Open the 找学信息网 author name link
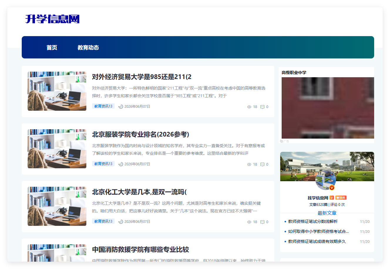Viewport: 390px width, 269px height. coord(318,198)
